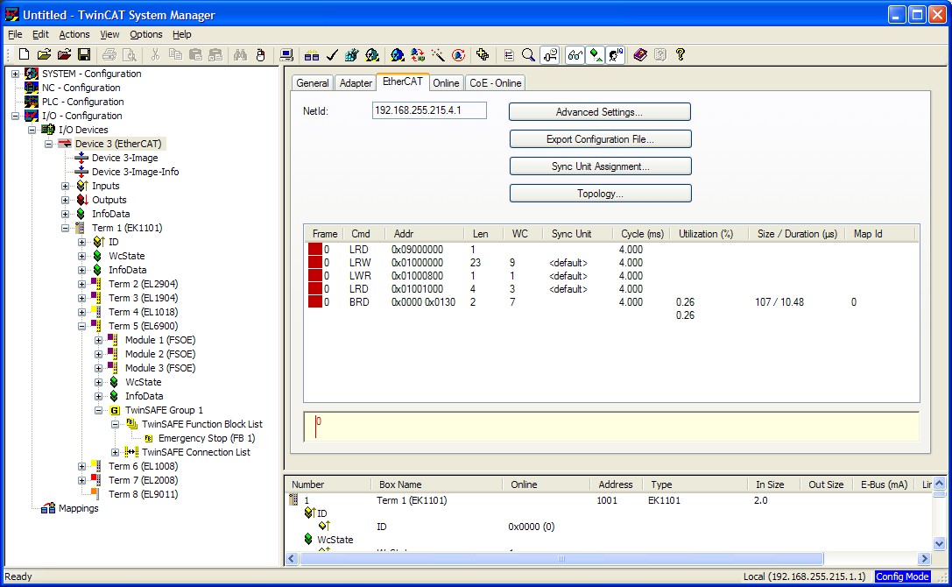Click the Restart in Config Mode icon
Image resolution: width=952 pixels, height=587 pixels.
(398, 54)
